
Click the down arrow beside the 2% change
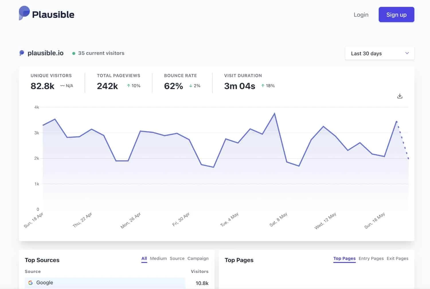click(190, 85)
